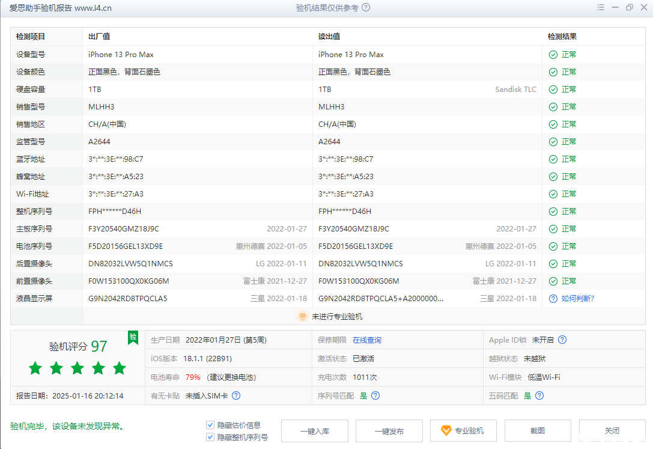Screen dimensions: 653x449
Task: Click the help icon beside 未插入SIM卡
Action: (236, 396)
